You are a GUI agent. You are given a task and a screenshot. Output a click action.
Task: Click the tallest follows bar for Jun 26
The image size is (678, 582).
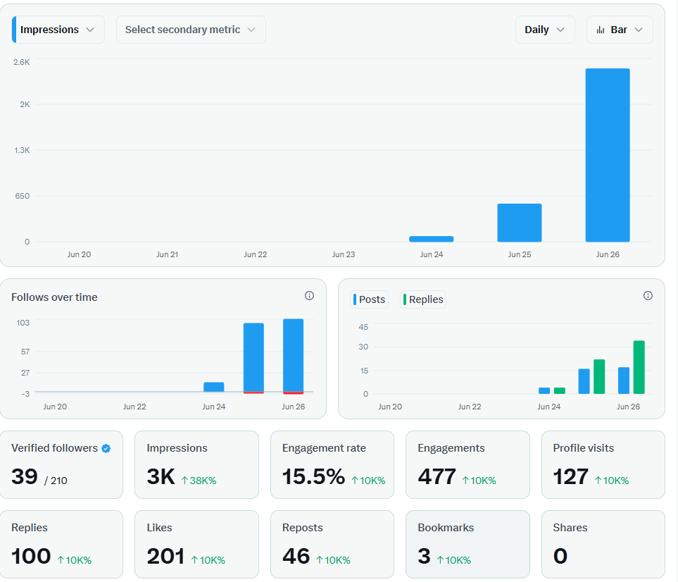[x=293, y=356]
